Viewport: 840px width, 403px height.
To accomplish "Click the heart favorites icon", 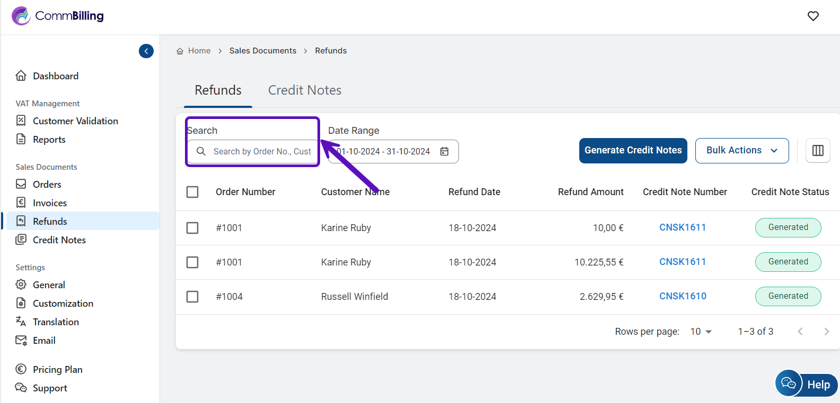I will click(813, 16).
